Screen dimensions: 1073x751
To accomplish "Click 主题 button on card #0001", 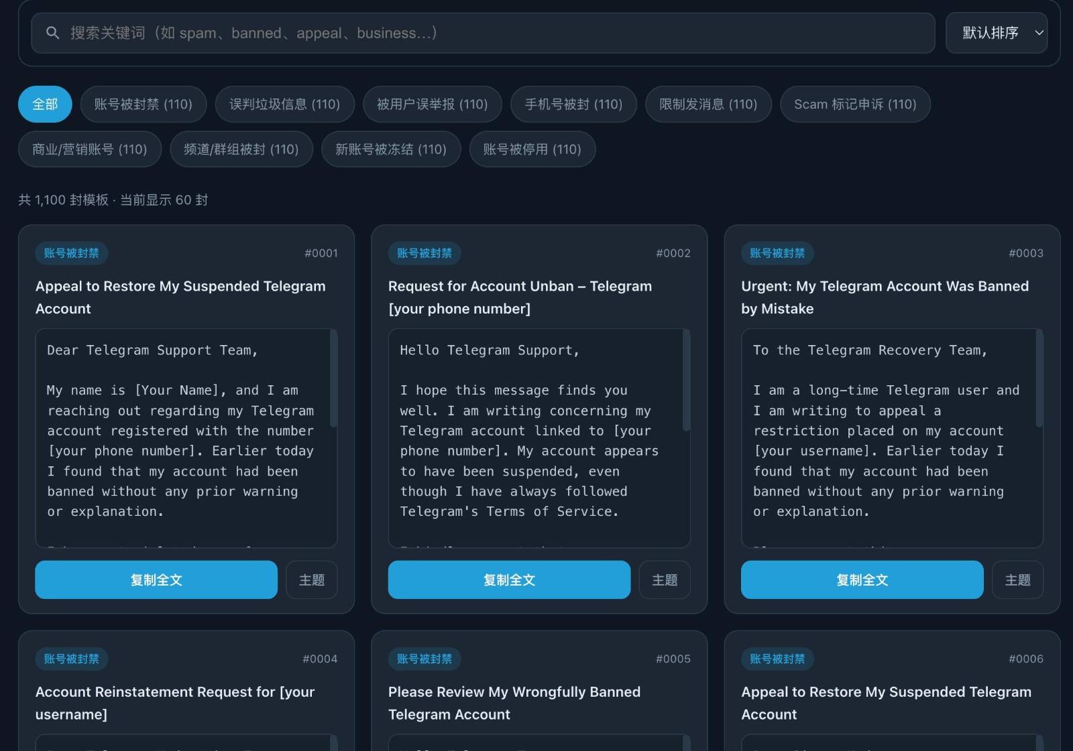I will tap(312, 579).
